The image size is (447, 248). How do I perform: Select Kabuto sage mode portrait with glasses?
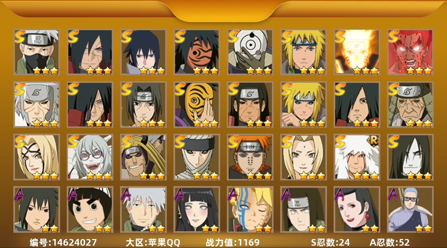coord(90,157)
